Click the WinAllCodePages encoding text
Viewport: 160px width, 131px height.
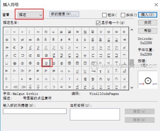(x=104, y=94)
